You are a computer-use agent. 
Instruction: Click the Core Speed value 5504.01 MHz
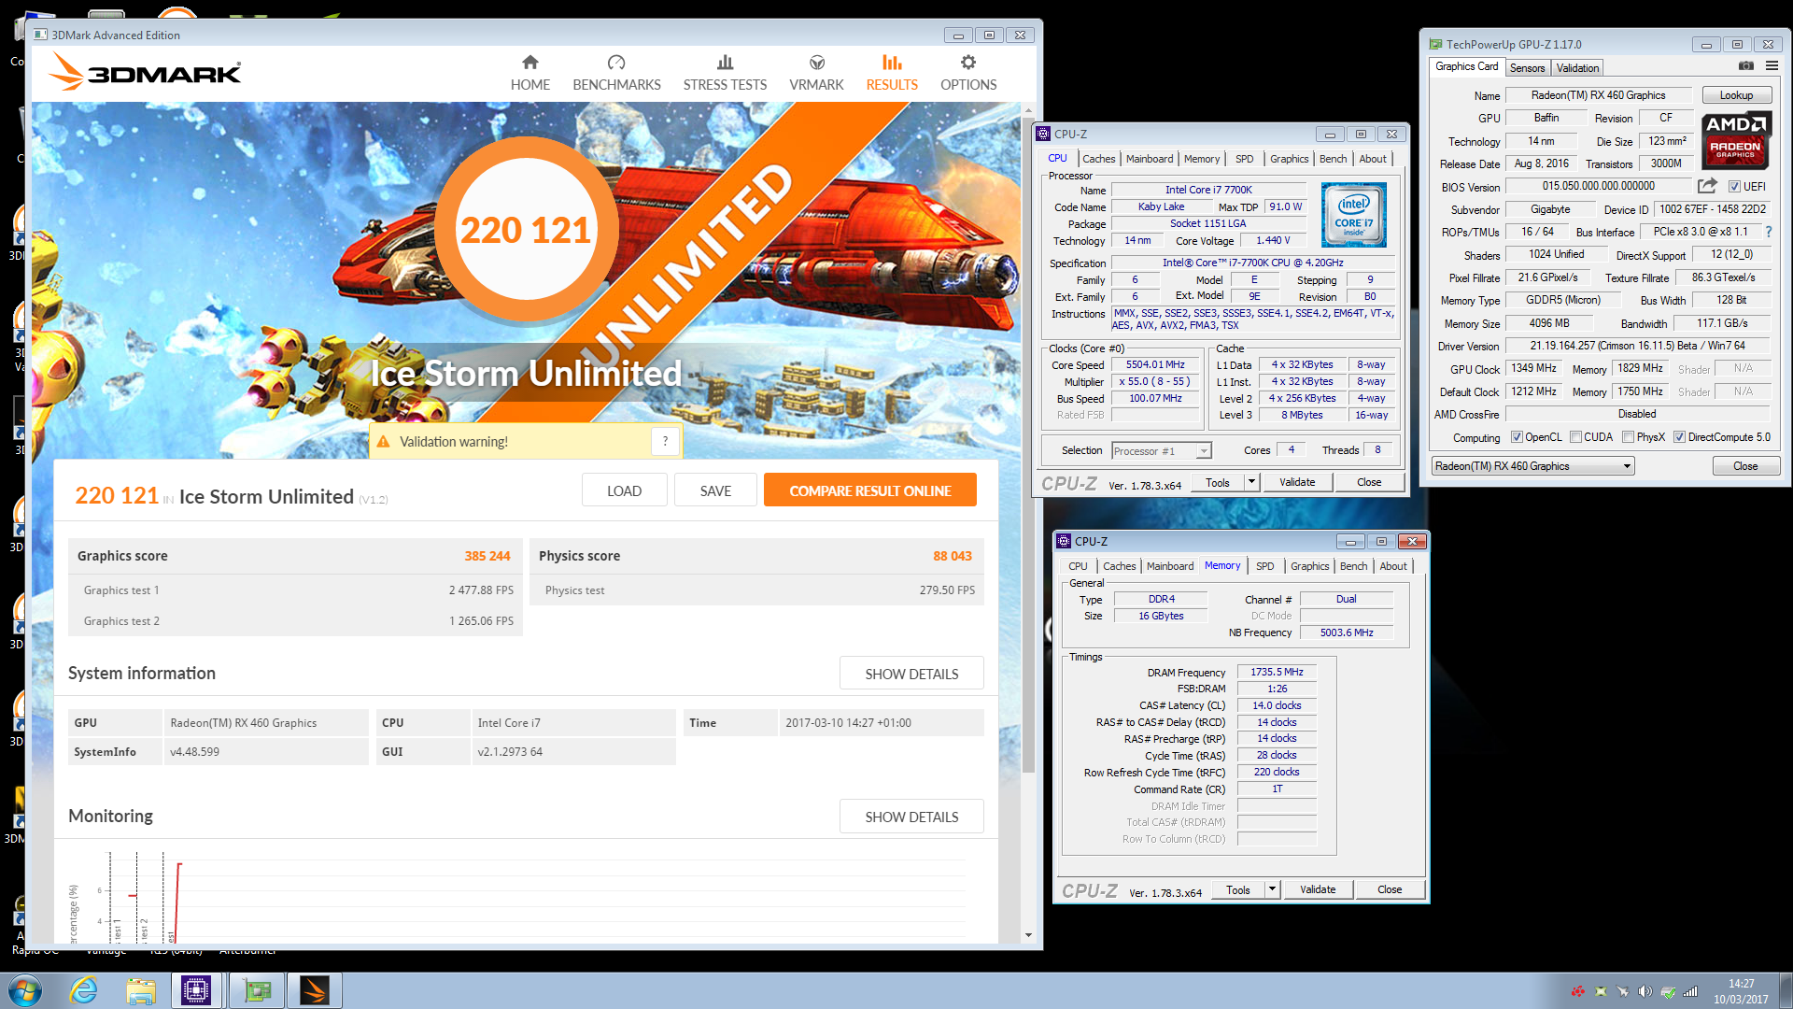click(1154, 365)
